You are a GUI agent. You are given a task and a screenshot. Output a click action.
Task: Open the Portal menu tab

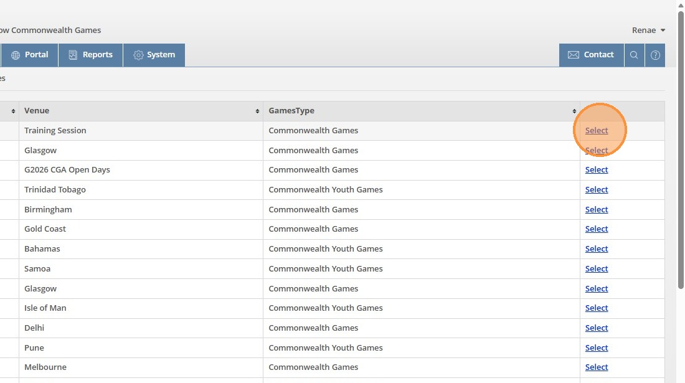click(36, 55)
